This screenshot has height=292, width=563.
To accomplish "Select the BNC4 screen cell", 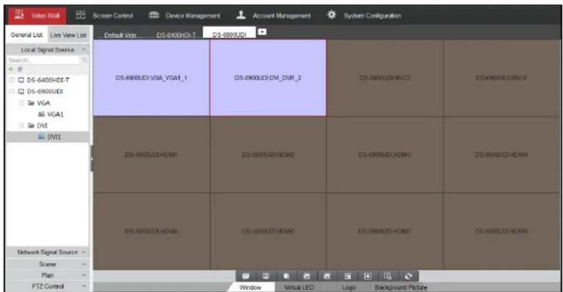I will click(501, 78).
